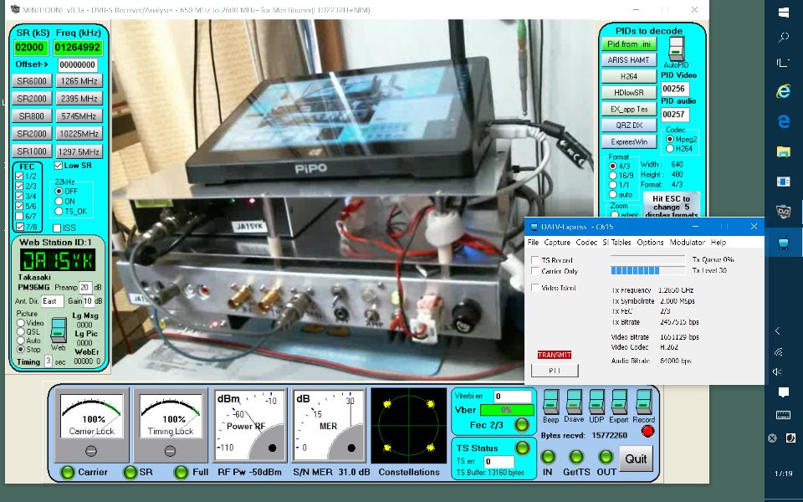Open Capture menu in DATV-Express

click(x=557, y=243)
